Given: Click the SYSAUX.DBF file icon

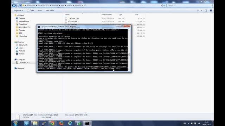Looking at the screenshot, I should tap(66, 21).
